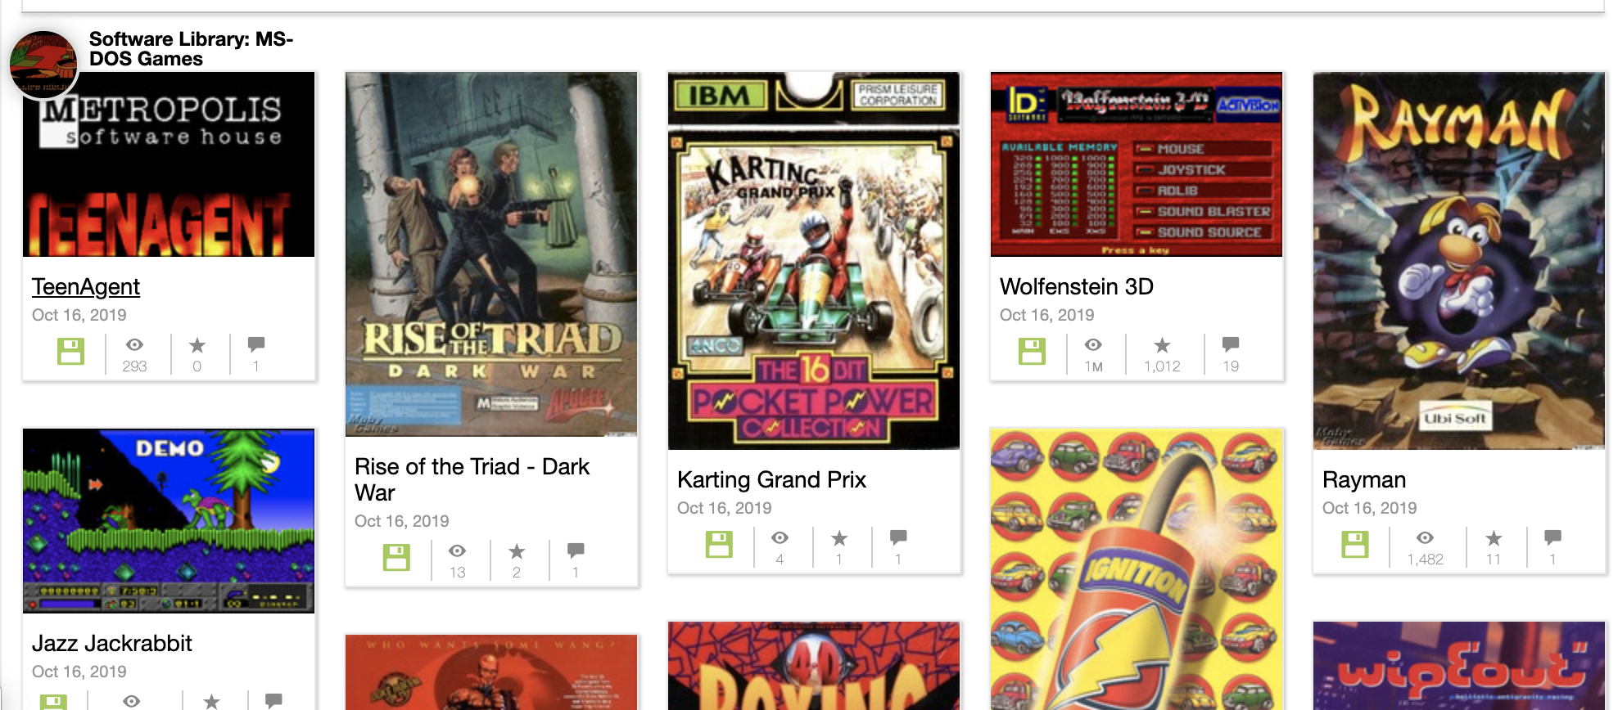The image size is (1618, 710).
Task: Open the Jazz Jackrabbit demo screenshot thumbnail
Action: (x=169, y=521)
